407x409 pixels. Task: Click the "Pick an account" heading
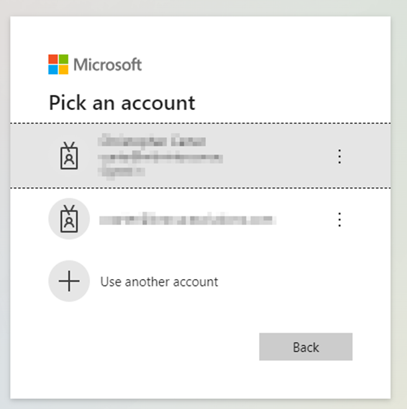click(122, 102)
